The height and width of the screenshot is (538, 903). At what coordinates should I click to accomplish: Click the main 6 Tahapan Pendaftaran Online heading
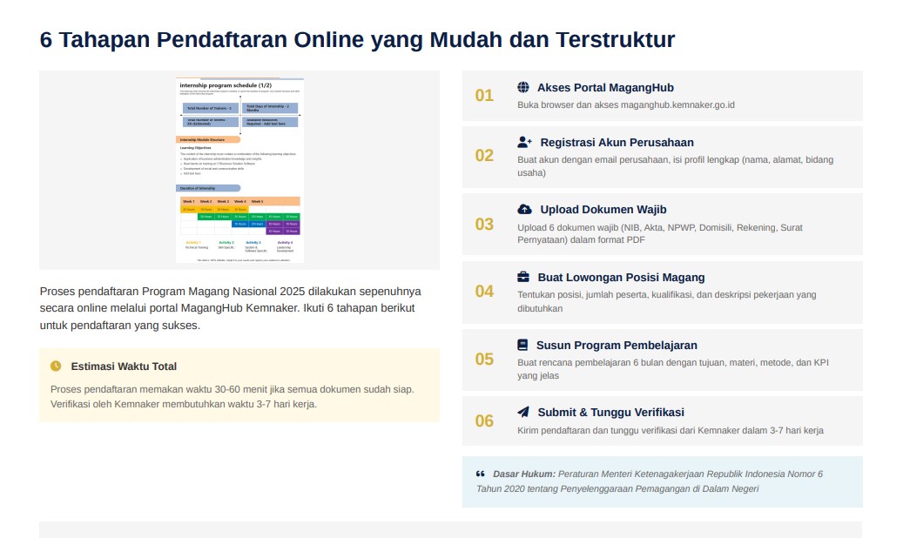(x=357, y=40)
